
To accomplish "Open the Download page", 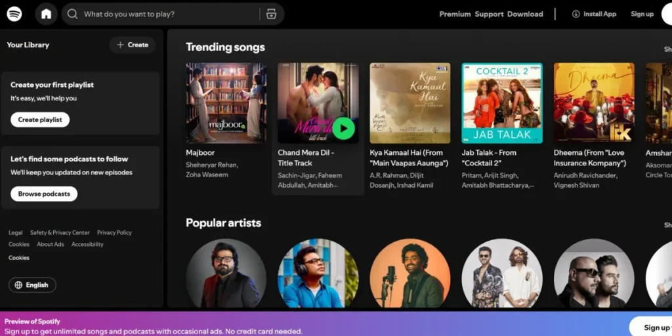I will tap(525, 14).
